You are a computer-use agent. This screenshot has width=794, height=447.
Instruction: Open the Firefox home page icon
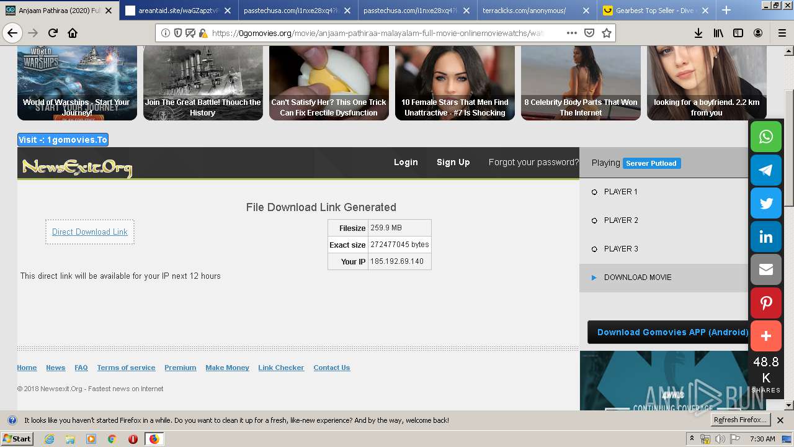tap(73, 33)
